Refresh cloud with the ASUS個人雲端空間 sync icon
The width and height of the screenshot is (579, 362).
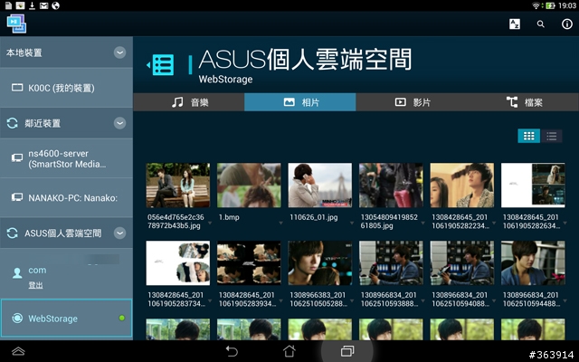[x=12, y=233]
